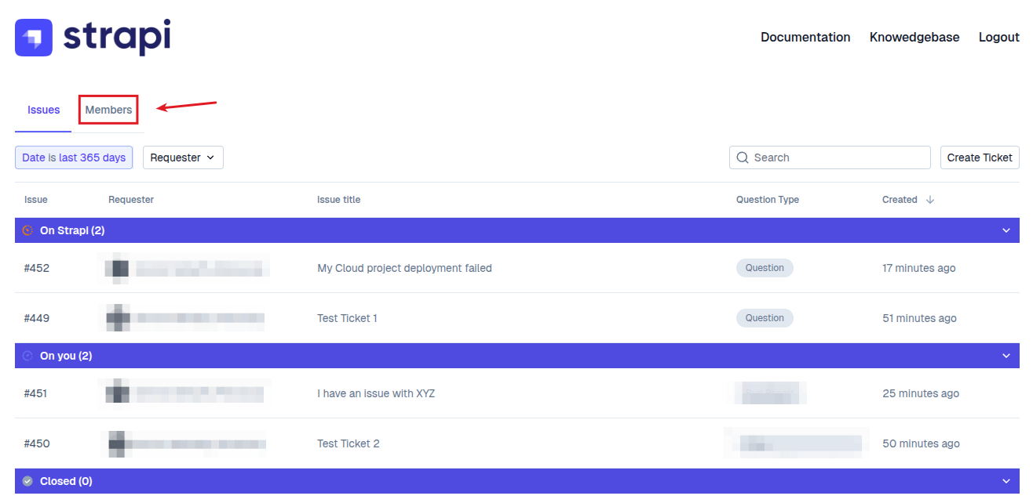This screenshot has height=503, width=1033.
Task: Switch to the Members tab
Action: point(108,110)
